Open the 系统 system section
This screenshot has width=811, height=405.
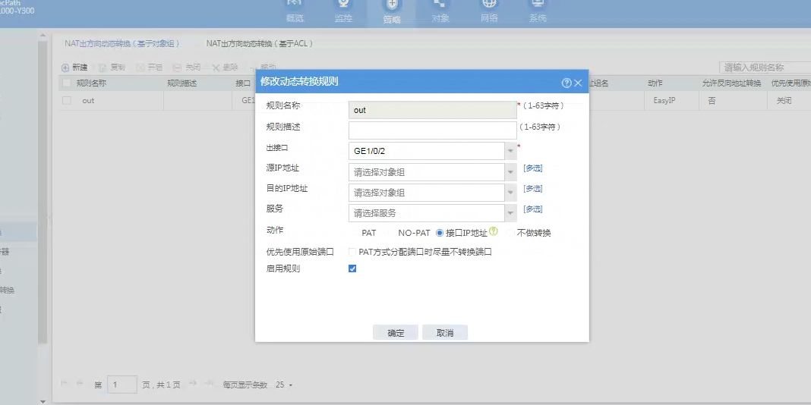tap(538, 11)
